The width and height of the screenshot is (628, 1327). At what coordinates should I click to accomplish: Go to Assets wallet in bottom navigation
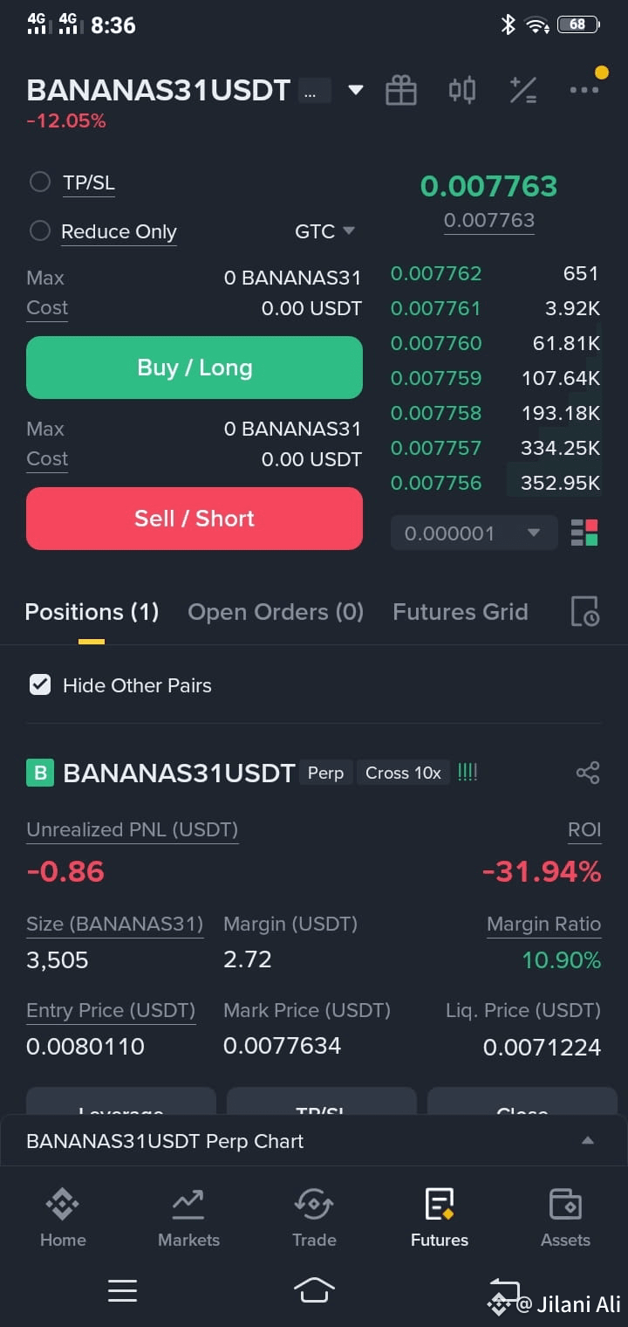point(565,1217)
